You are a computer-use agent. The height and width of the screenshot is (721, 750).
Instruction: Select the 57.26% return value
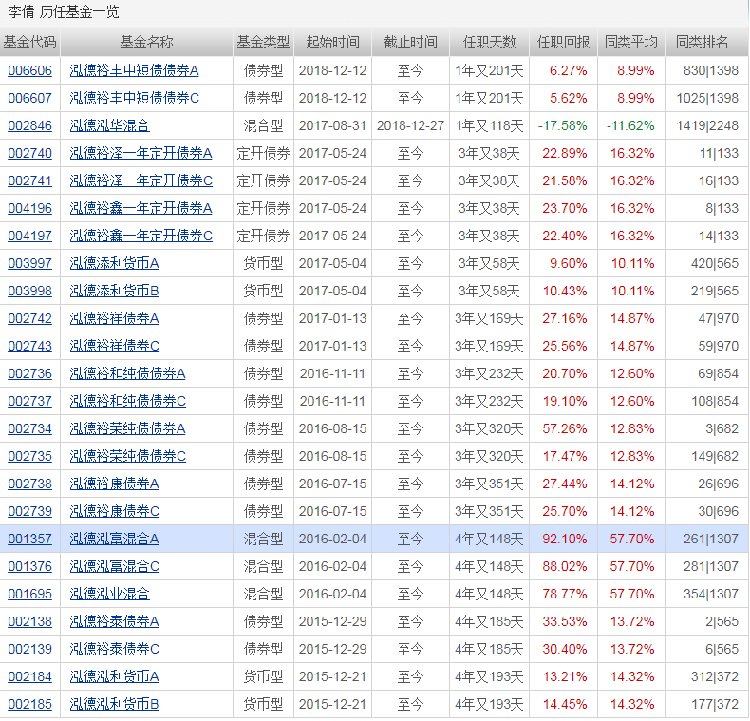pos(565,428)
